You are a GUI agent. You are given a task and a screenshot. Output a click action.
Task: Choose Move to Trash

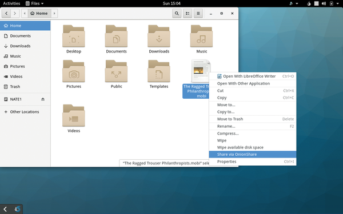click(x=253, y=119)
